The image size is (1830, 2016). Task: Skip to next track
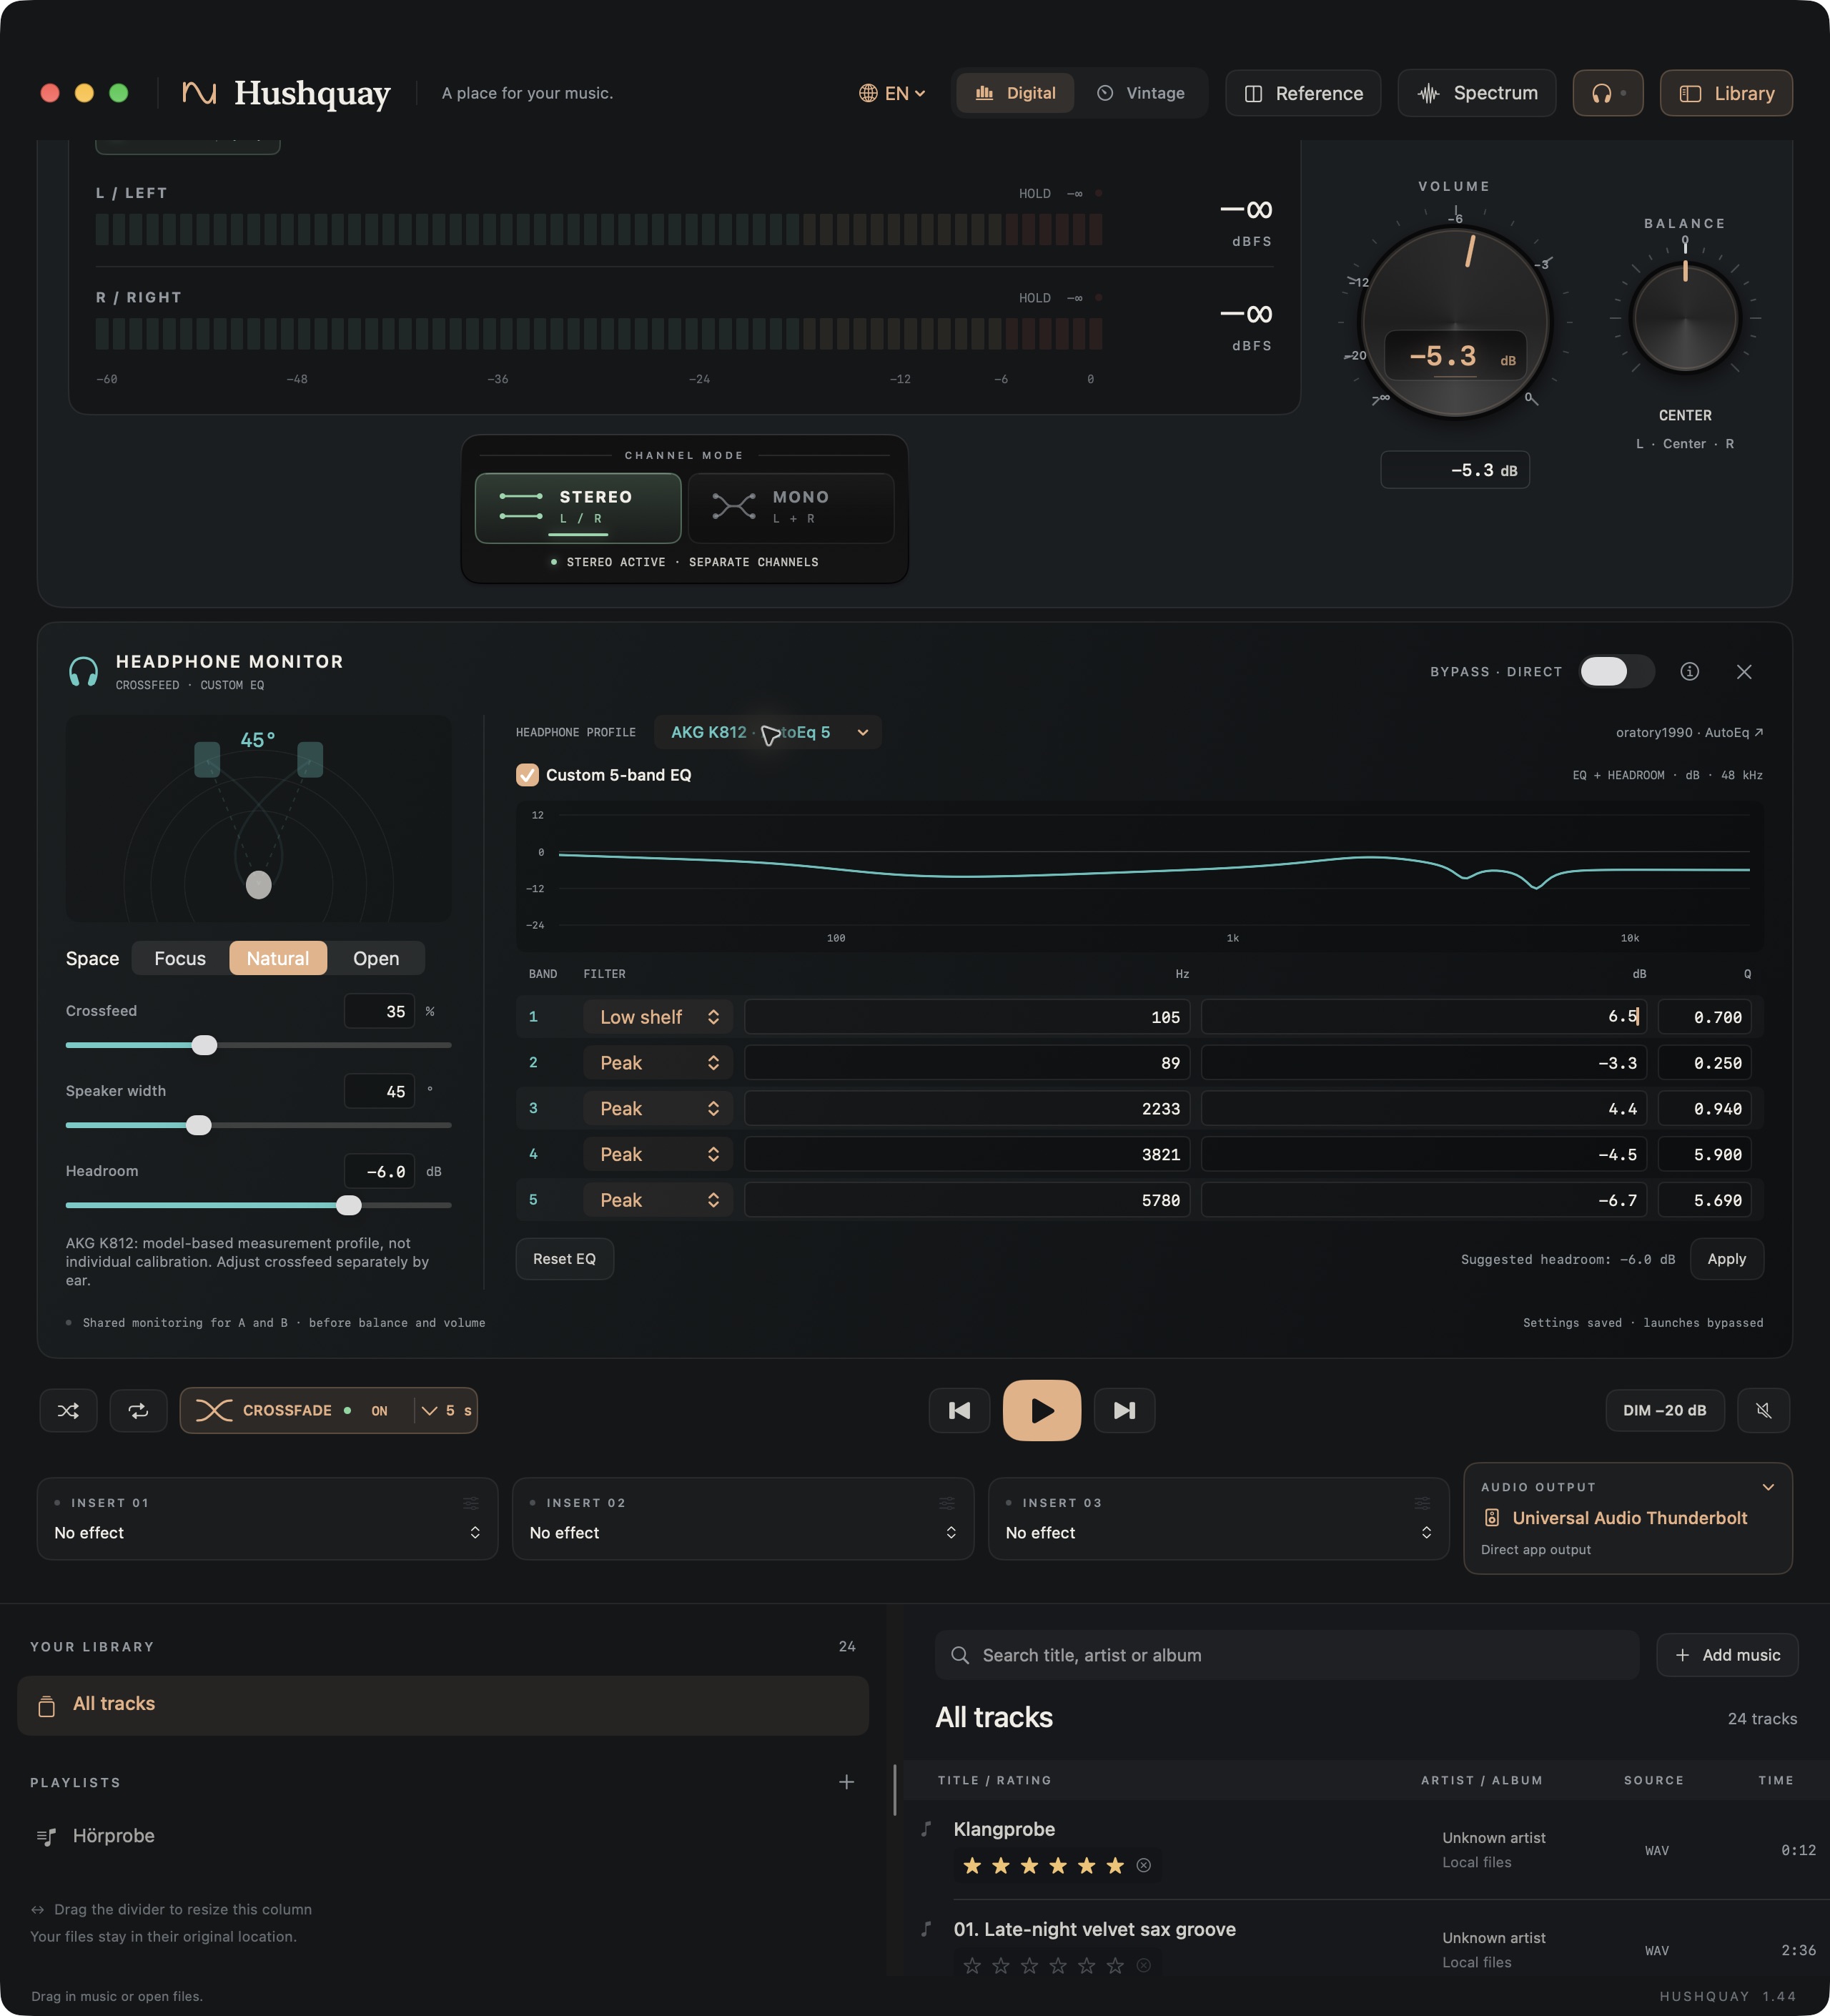[1124, 1410]
